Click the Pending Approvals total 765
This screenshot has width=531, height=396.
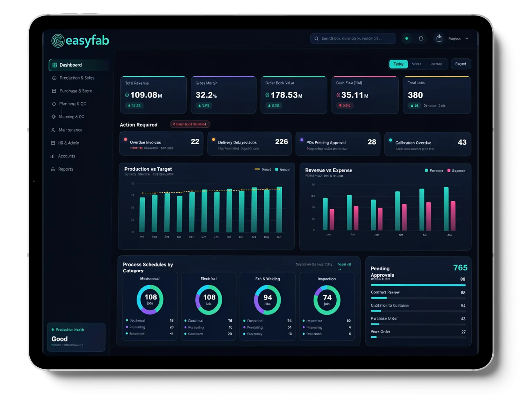[x=460, y=268]
